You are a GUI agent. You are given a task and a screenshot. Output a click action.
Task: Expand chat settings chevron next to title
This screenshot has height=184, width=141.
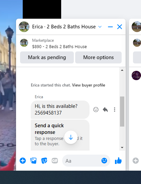click(100, 27)
